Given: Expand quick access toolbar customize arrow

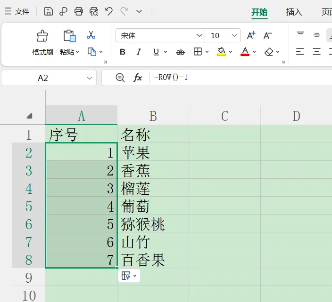Looking at the screenshot, I should (x=139, y=11).
